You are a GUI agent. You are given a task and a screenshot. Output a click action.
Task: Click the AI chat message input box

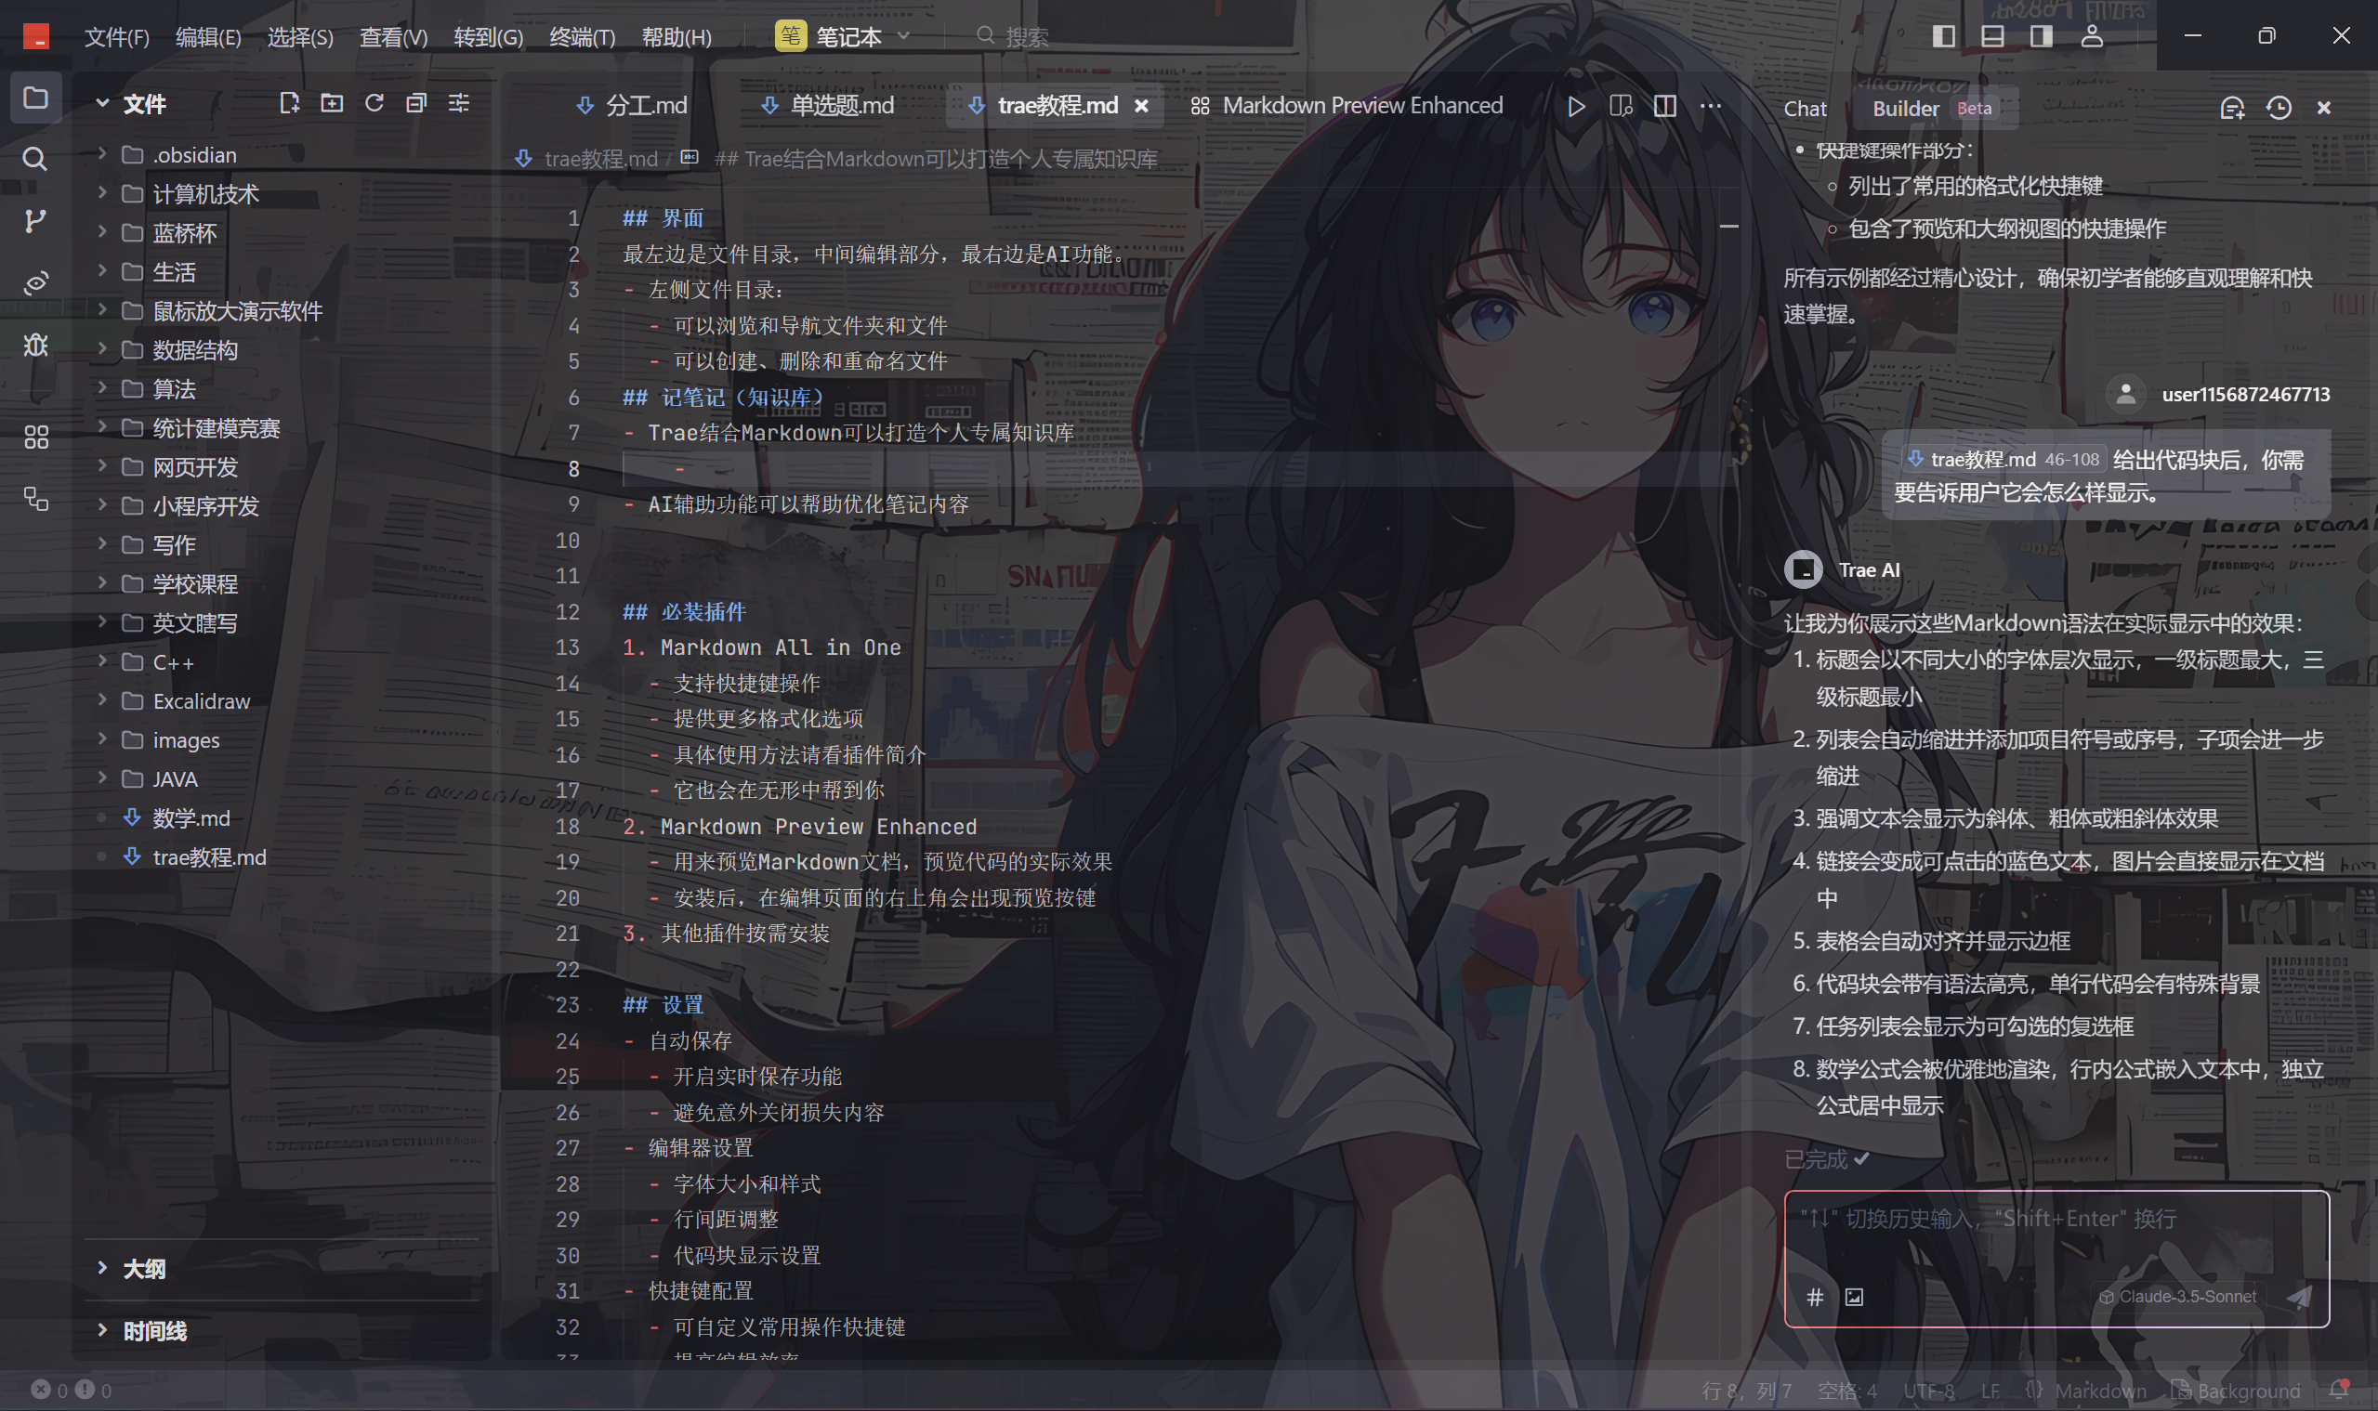pyautogui.click(x=2055, y=1236)
